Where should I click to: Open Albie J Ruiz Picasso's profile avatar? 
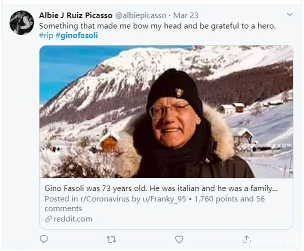pos(22,22)
